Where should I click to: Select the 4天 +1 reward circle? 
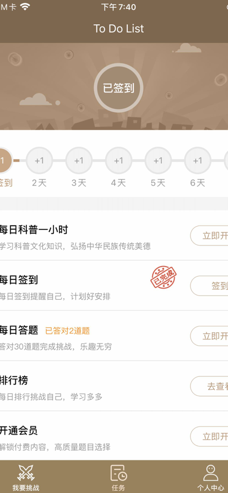(118, 161)
